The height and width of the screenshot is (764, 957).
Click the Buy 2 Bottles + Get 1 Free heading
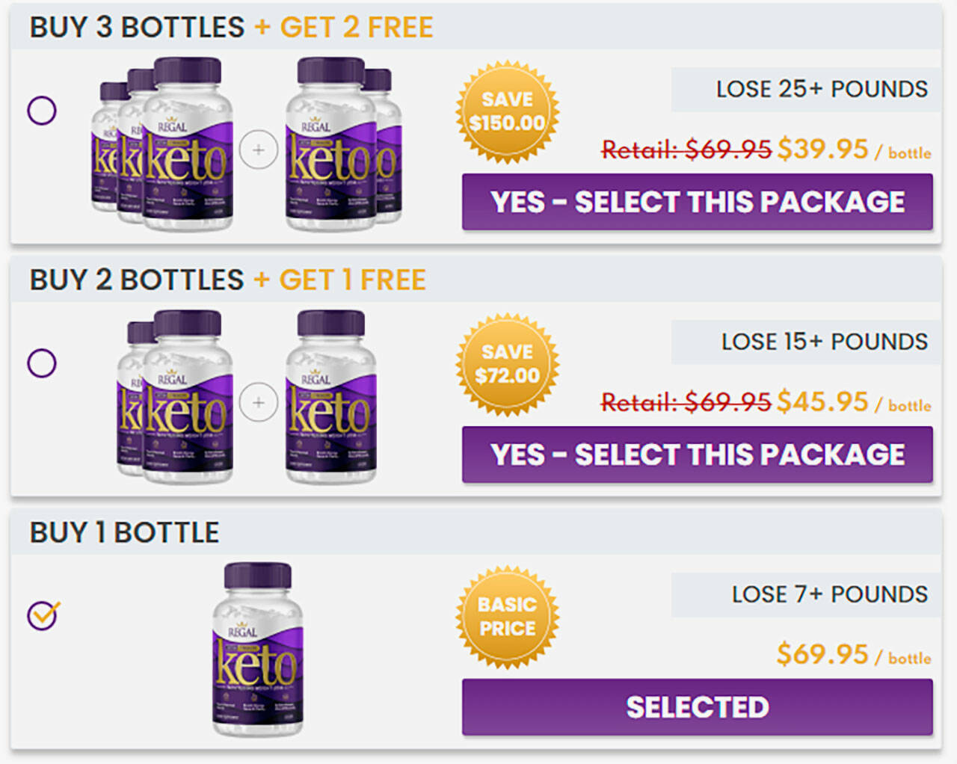click(x=227, y=280)
